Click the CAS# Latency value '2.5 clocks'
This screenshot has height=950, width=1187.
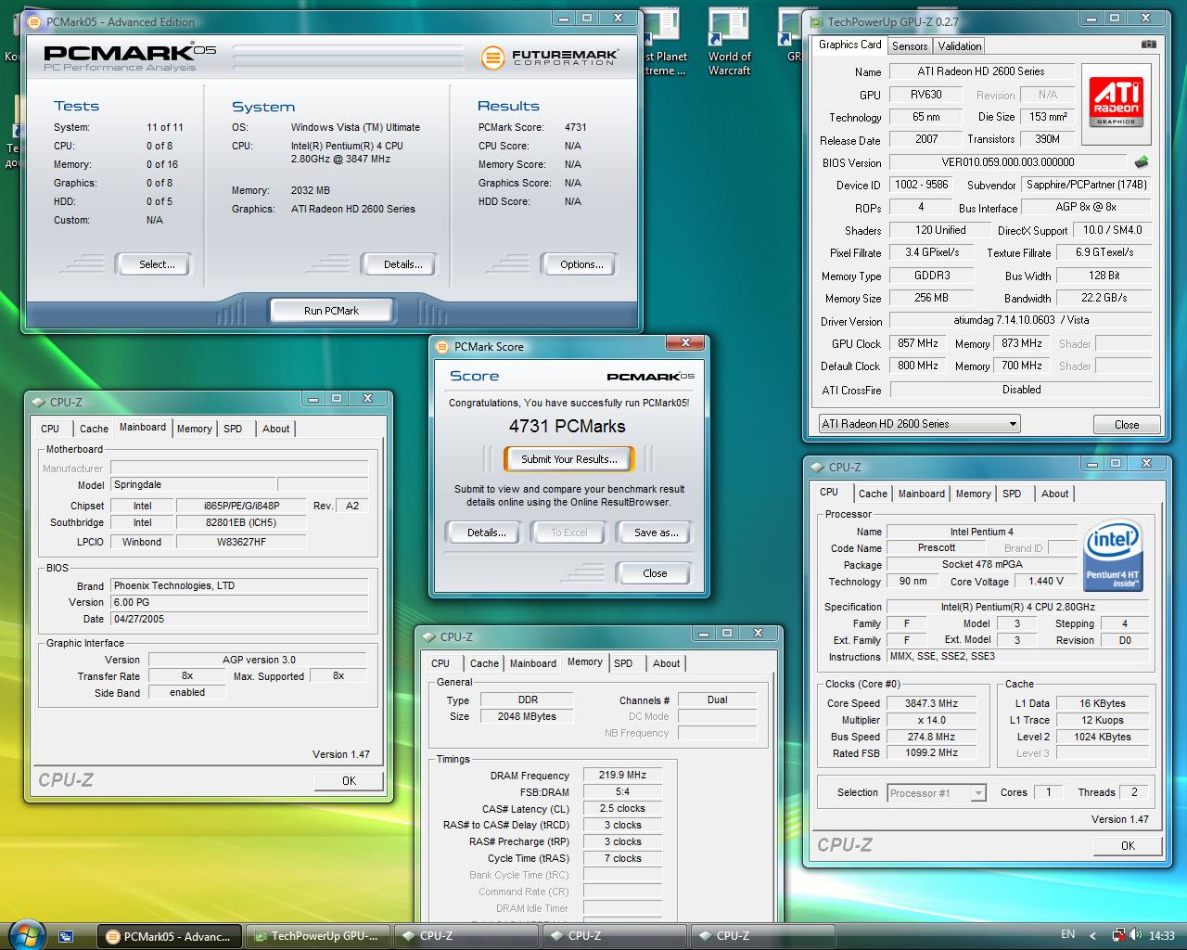tap(622, 809)
